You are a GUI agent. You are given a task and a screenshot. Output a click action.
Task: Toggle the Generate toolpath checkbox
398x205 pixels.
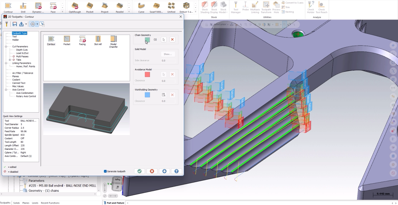tap(105, 171)
